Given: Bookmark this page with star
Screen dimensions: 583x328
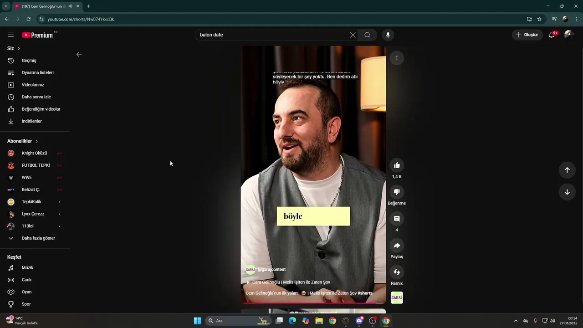Looking at the screenshot, I should tap(539, 19).
